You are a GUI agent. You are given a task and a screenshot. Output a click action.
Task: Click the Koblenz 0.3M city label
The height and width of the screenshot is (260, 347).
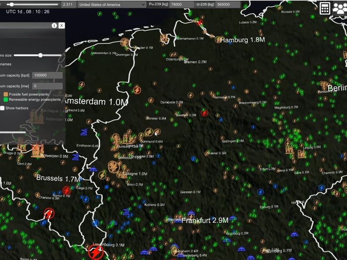(154, 205)
